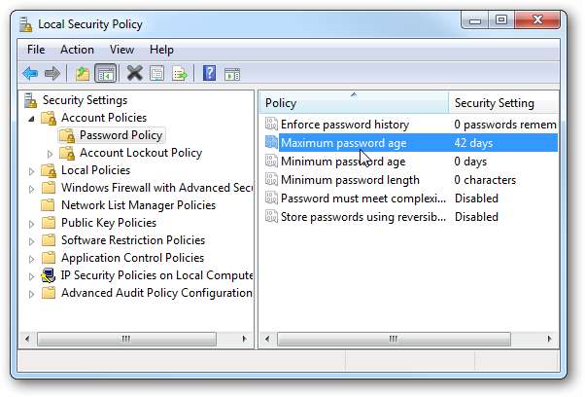Expand Advanced Audit Policy Configuration node

coord(33,293)
